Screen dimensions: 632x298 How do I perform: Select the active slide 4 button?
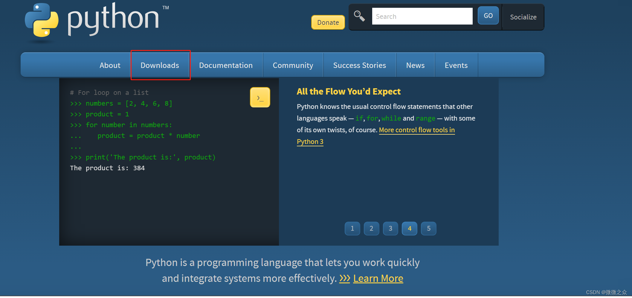point(410,229)
